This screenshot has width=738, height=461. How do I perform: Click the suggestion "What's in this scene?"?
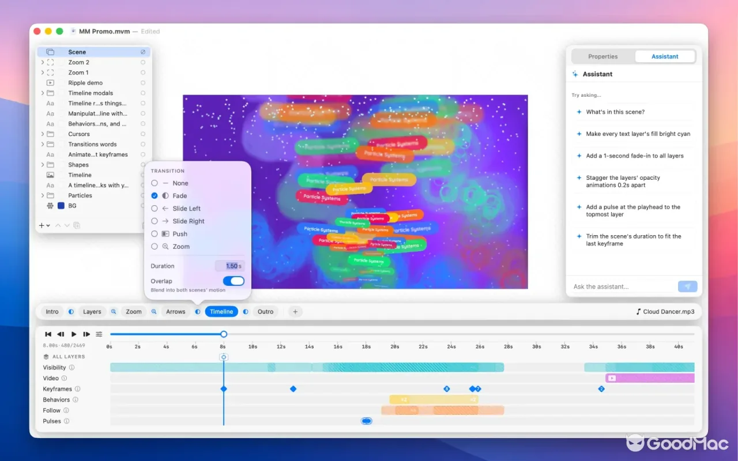(615, 112)
